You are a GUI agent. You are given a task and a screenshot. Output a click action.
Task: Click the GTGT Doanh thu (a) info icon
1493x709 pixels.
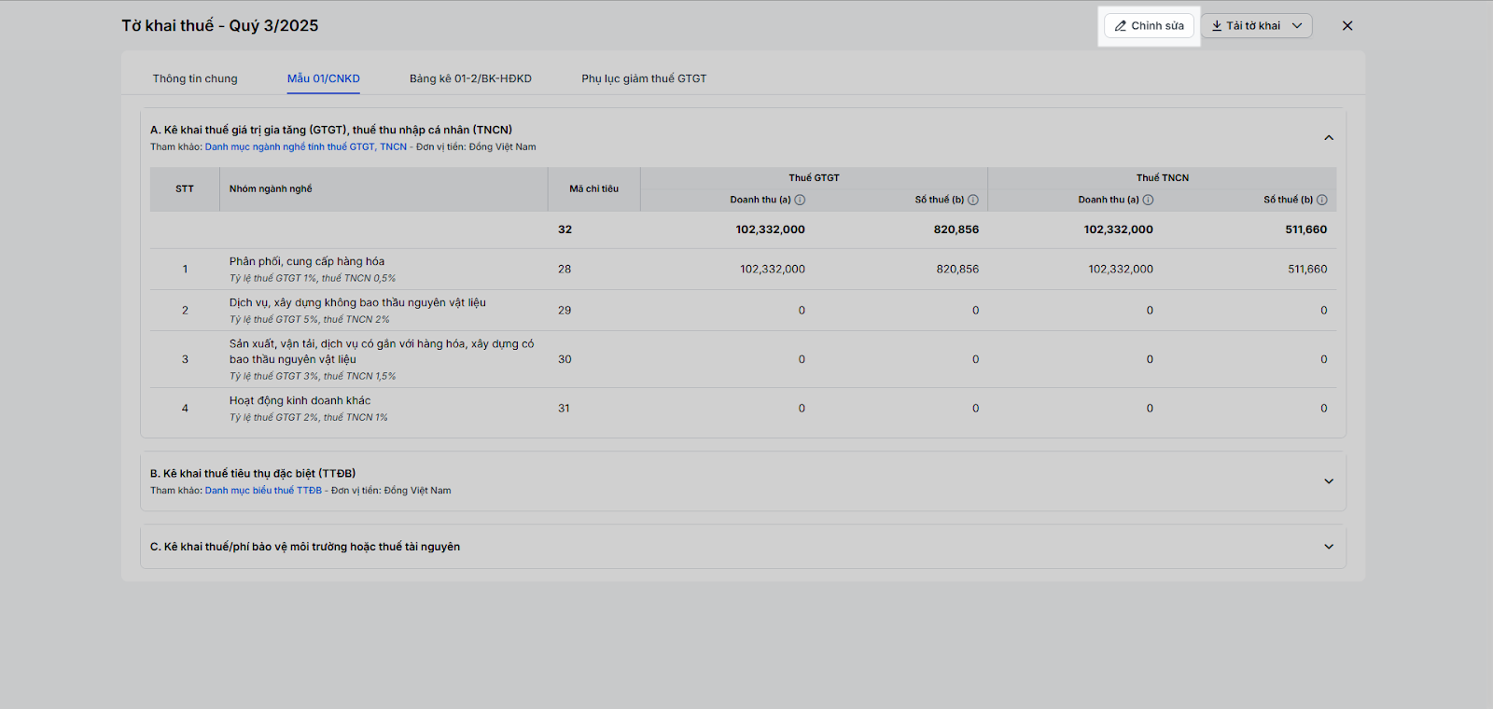coord(800,200)
